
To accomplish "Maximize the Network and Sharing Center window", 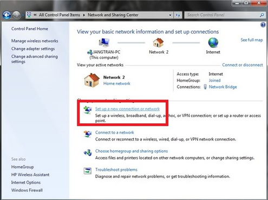I will click(246, 3).
